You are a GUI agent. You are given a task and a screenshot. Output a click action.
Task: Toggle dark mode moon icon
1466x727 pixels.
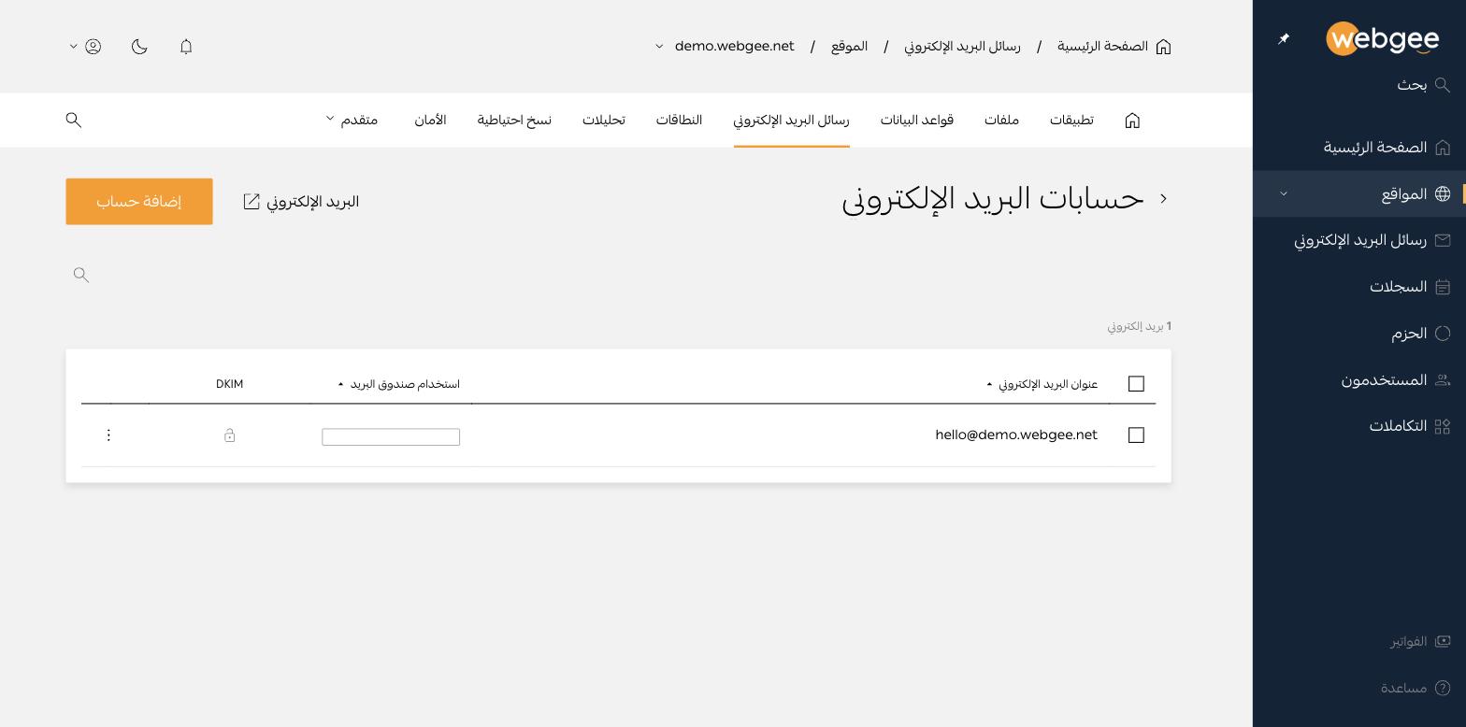139,47
